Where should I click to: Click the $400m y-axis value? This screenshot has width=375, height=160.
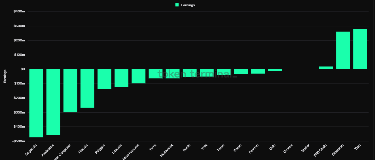19,12
